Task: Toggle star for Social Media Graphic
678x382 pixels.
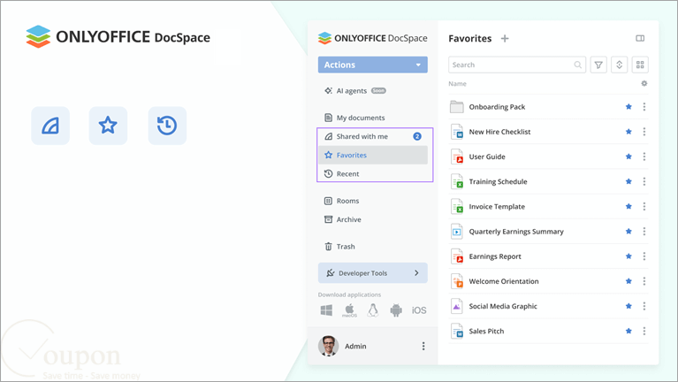Action: click(628, 306)
